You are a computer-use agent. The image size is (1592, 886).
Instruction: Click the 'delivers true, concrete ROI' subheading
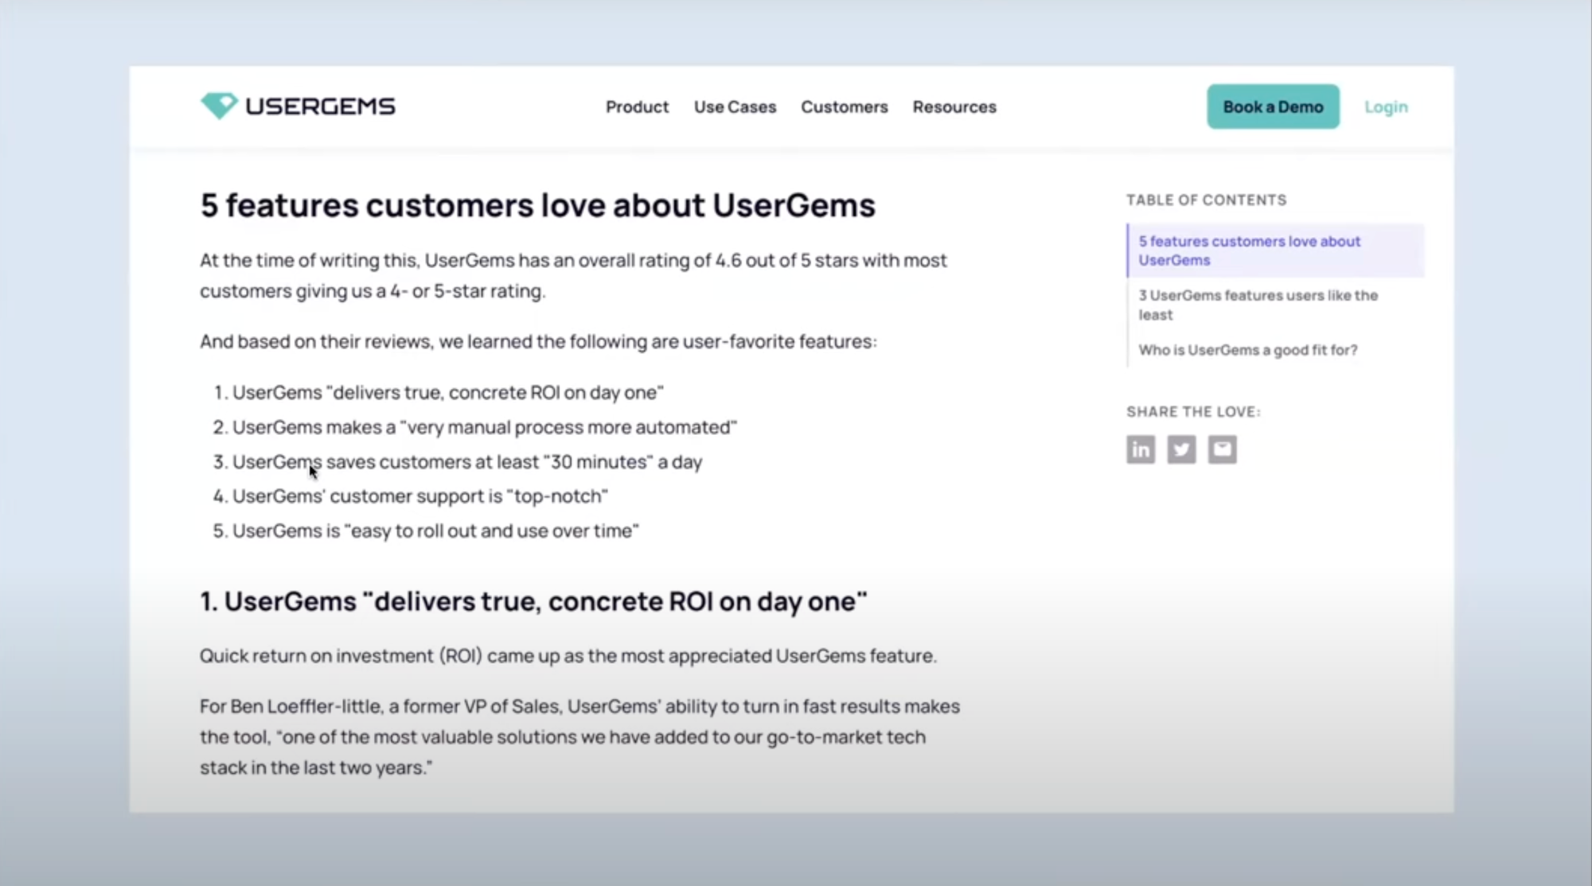(533, 601)
